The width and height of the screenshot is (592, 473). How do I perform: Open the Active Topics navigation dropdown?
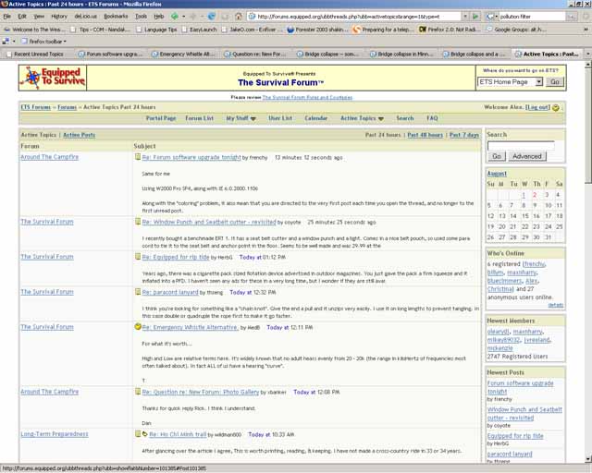click(362, 118)
